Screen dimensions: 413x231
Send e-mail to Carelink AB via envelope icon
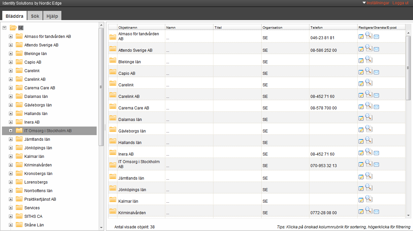376,96
